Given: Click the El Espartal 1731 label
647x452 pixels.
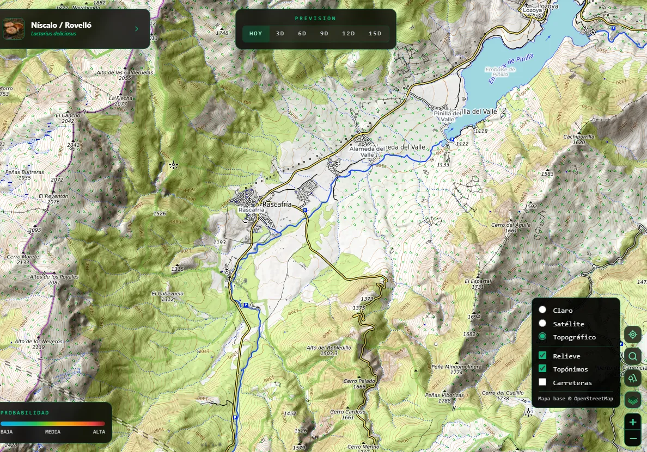Looking at the screenshot, I should click(478, 284).
